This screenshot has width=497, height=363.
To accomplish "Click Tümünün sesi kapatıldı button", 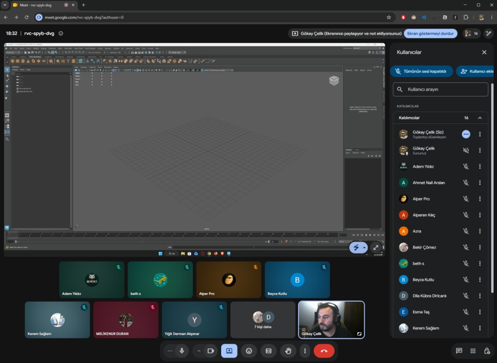I will pyautogui.click(x=421, y=71).
